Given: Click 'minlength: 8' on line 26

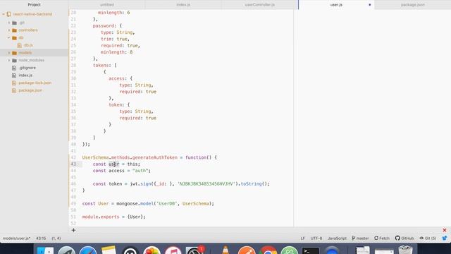Looking at the screenshot, I should 116,52.
